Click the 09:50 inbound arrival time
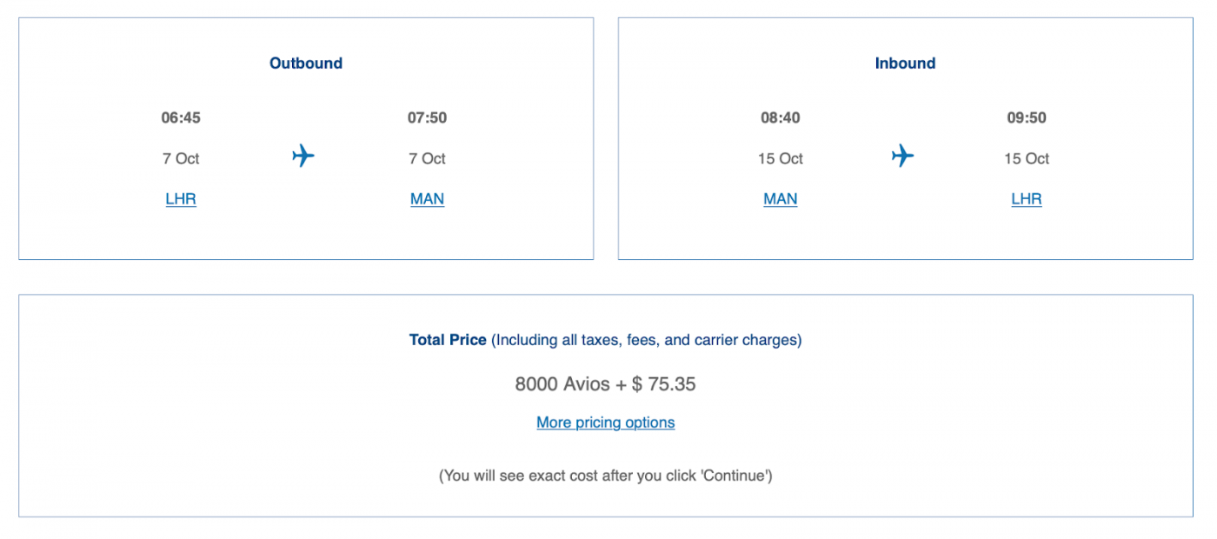The width and height of the screenshot is (1217, 539). pyautogui.click(x=1027, y=118)
